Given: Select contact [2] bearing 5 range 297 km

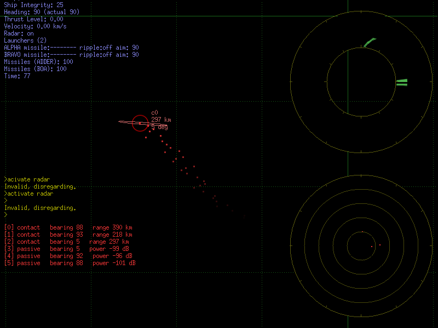Looking at the screenshot, I should [67, 242].
